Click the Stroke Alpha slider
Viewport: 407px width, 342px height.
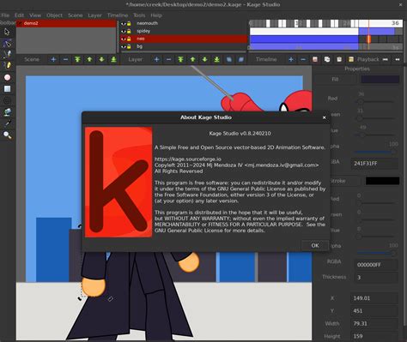click(x=376, y=253)
